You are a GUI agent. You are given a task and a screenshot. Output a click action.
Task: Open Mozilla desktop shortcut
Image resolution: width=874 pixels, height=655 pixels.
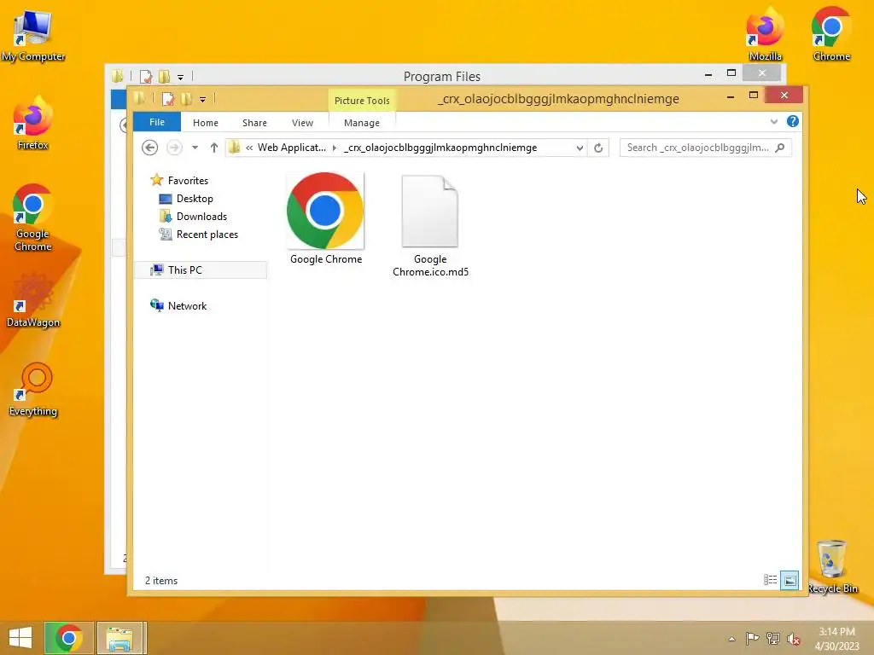[766, 34]
